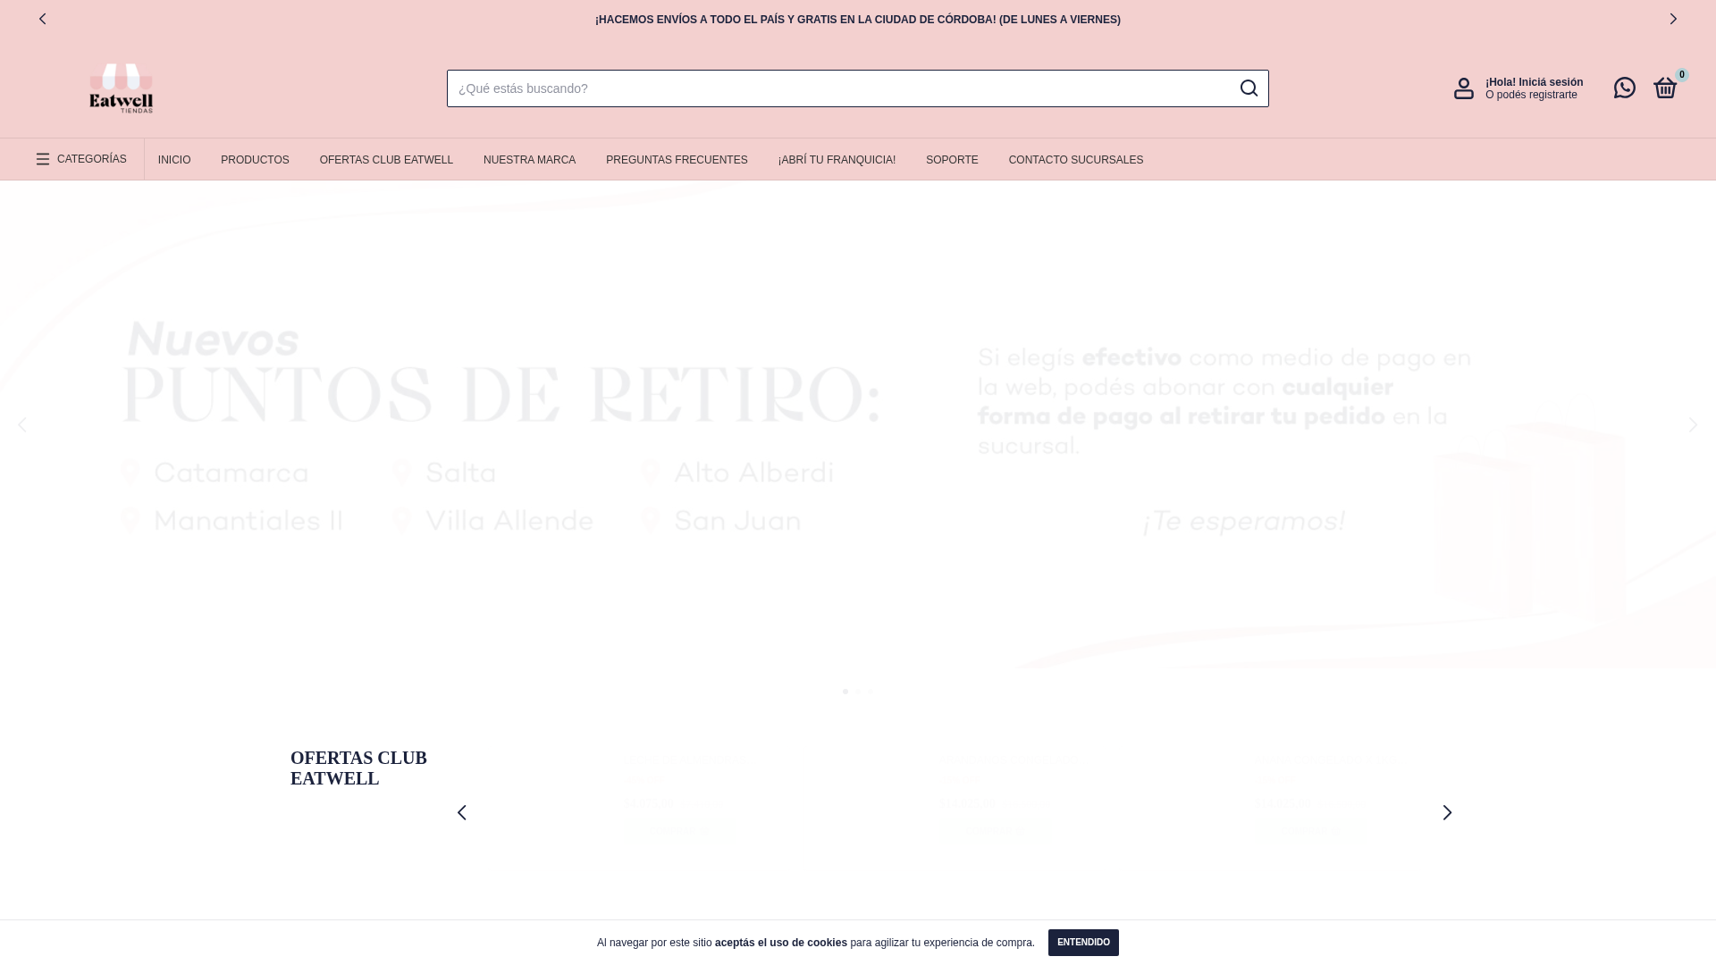Image resolution: width=1716 pixels, height=965 pixels.
Task: Go to Inicio in the navigation bar
Action: [x=174, y=160]
